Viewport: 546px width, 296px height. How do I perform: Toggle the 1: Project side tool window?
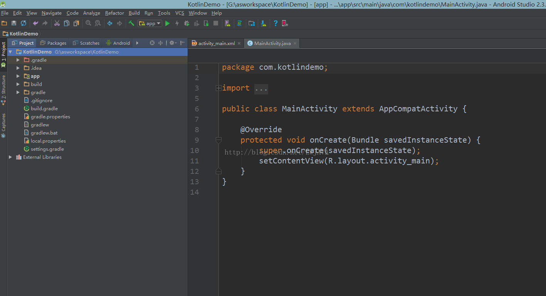(x=3, y=55)
